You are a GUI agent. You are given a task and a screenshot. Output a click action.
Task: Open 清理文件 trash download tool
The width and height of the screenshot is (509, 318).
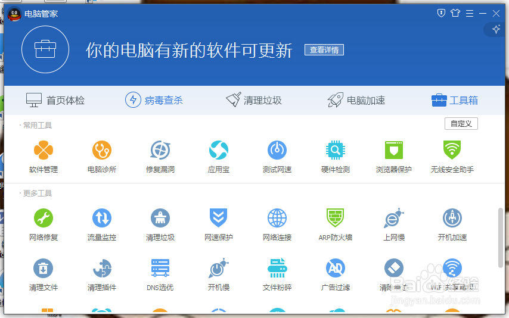[x=44, y=275]
